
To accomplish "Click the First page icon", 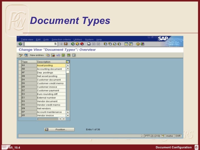I will (105, 44).
